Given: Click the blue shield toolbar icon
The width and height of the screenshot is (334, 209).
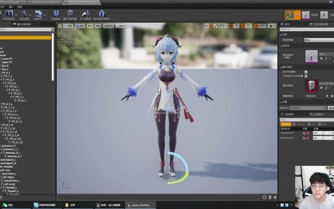Looking at the screenshot, I should click(56, 14).
